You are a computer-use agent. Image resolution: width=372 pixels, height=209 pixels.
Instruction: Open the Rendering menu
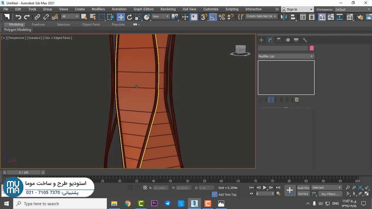(x=168, y=9)
